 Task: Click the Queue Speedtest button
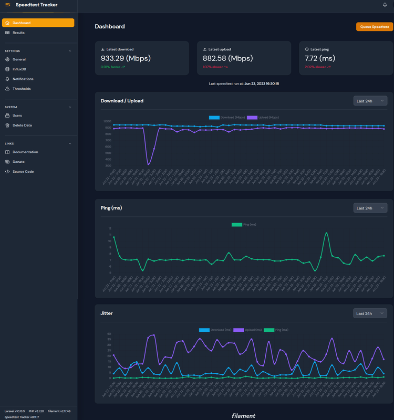(374, 26)
